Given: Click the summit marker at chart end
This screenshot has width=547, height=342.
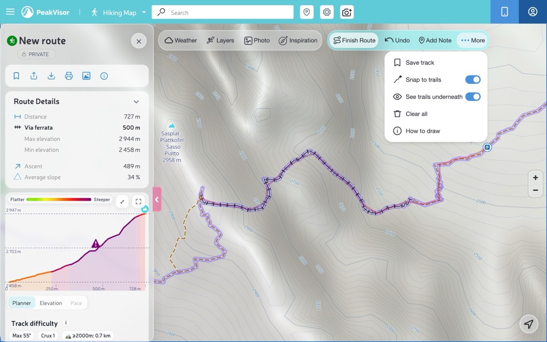Looking at the screenshot, I should point(145,209).
